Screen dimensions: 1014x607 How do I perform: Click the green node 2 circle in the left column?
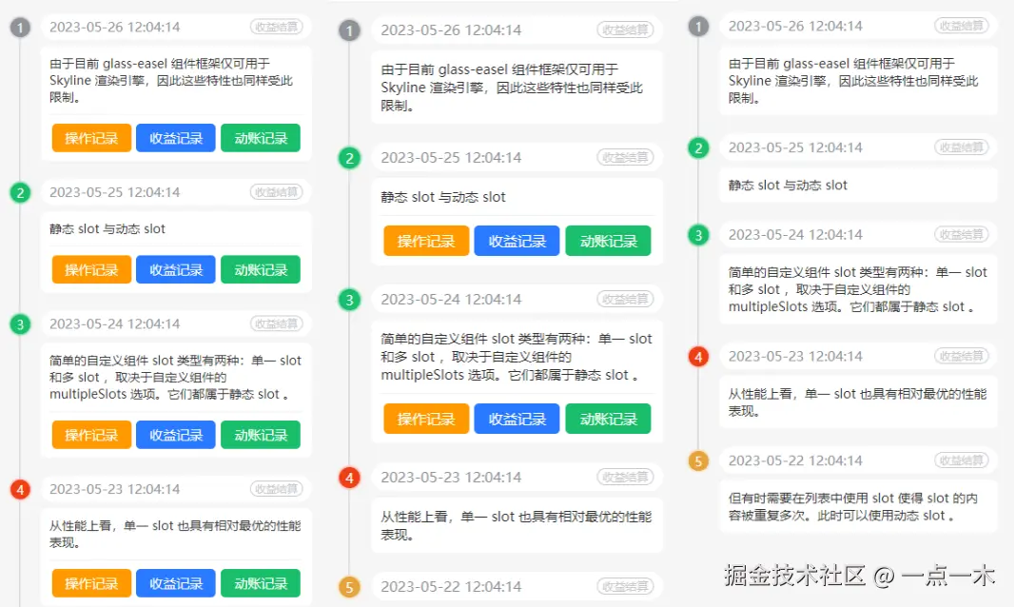click(x=20, y=192)
